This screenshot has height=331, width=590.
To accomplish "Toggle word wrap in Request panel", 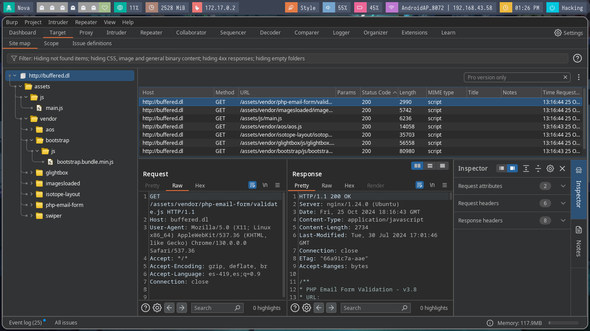I will (253, 185).
